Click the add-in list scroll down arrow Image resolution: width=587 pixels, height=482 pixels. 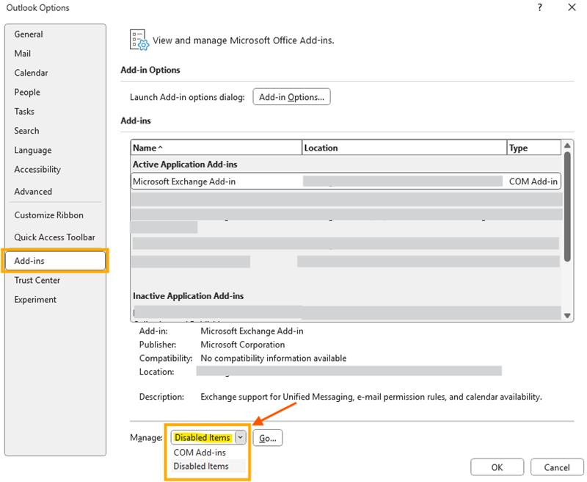567,316
